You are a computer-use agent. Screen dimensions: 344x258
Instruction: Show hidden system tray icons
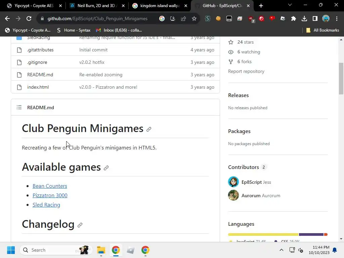click(x=282, y=250)
